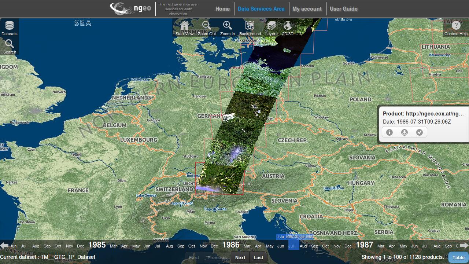Click the Zoom In tool

tap(228, 28)
